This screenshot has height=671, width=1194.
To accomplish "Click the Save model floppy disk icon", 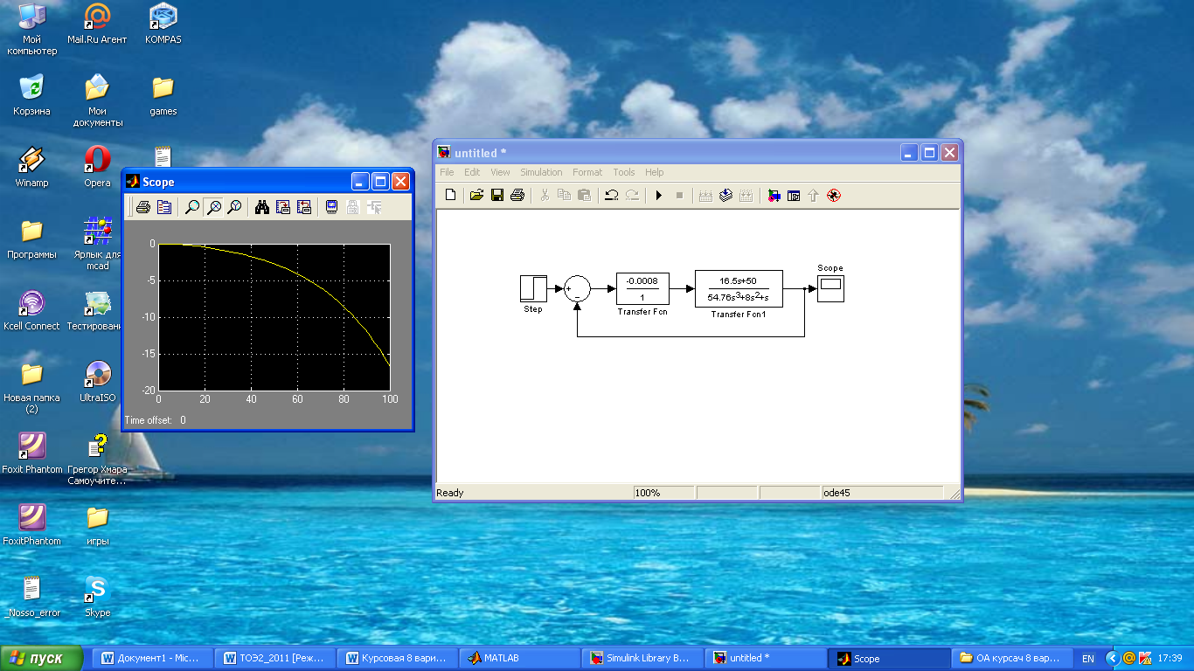I will click(x=496, y=196).
